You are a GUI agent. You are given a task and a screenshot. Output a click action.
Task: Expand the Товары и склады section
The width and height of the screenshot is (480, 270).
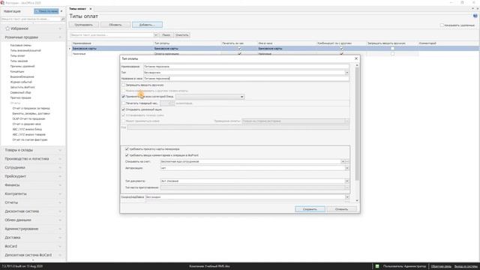[x=33, y=150]
